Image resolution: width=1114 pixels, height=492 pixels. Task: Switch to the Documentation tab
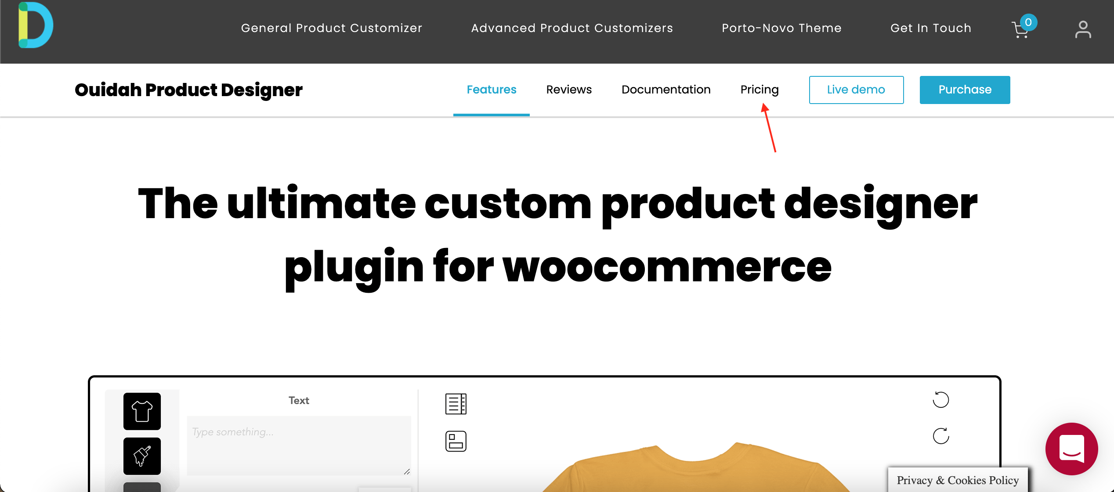666,90
